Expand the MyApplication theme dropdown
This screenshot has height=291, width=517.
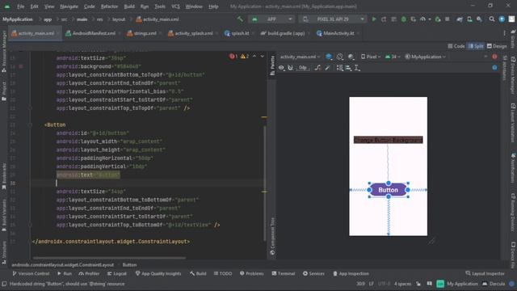pyautogui.click(x=426, y=57)
